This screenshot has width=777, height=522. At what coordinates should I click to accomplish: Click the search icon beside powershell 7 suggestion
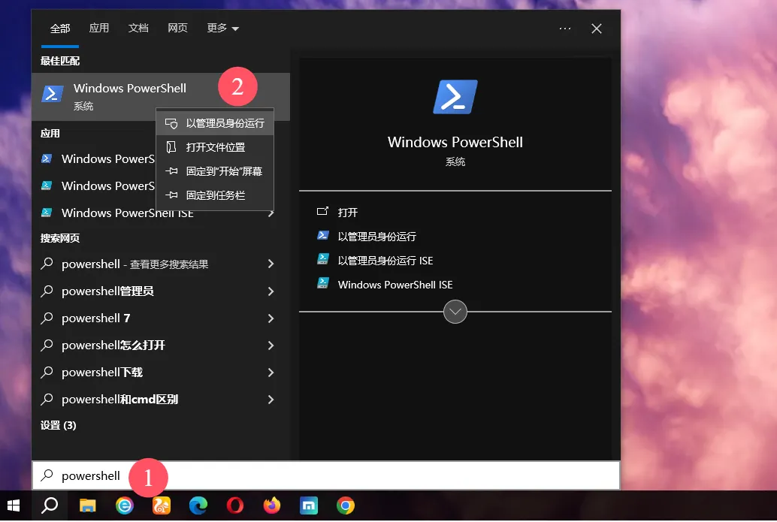click(47, 318)
